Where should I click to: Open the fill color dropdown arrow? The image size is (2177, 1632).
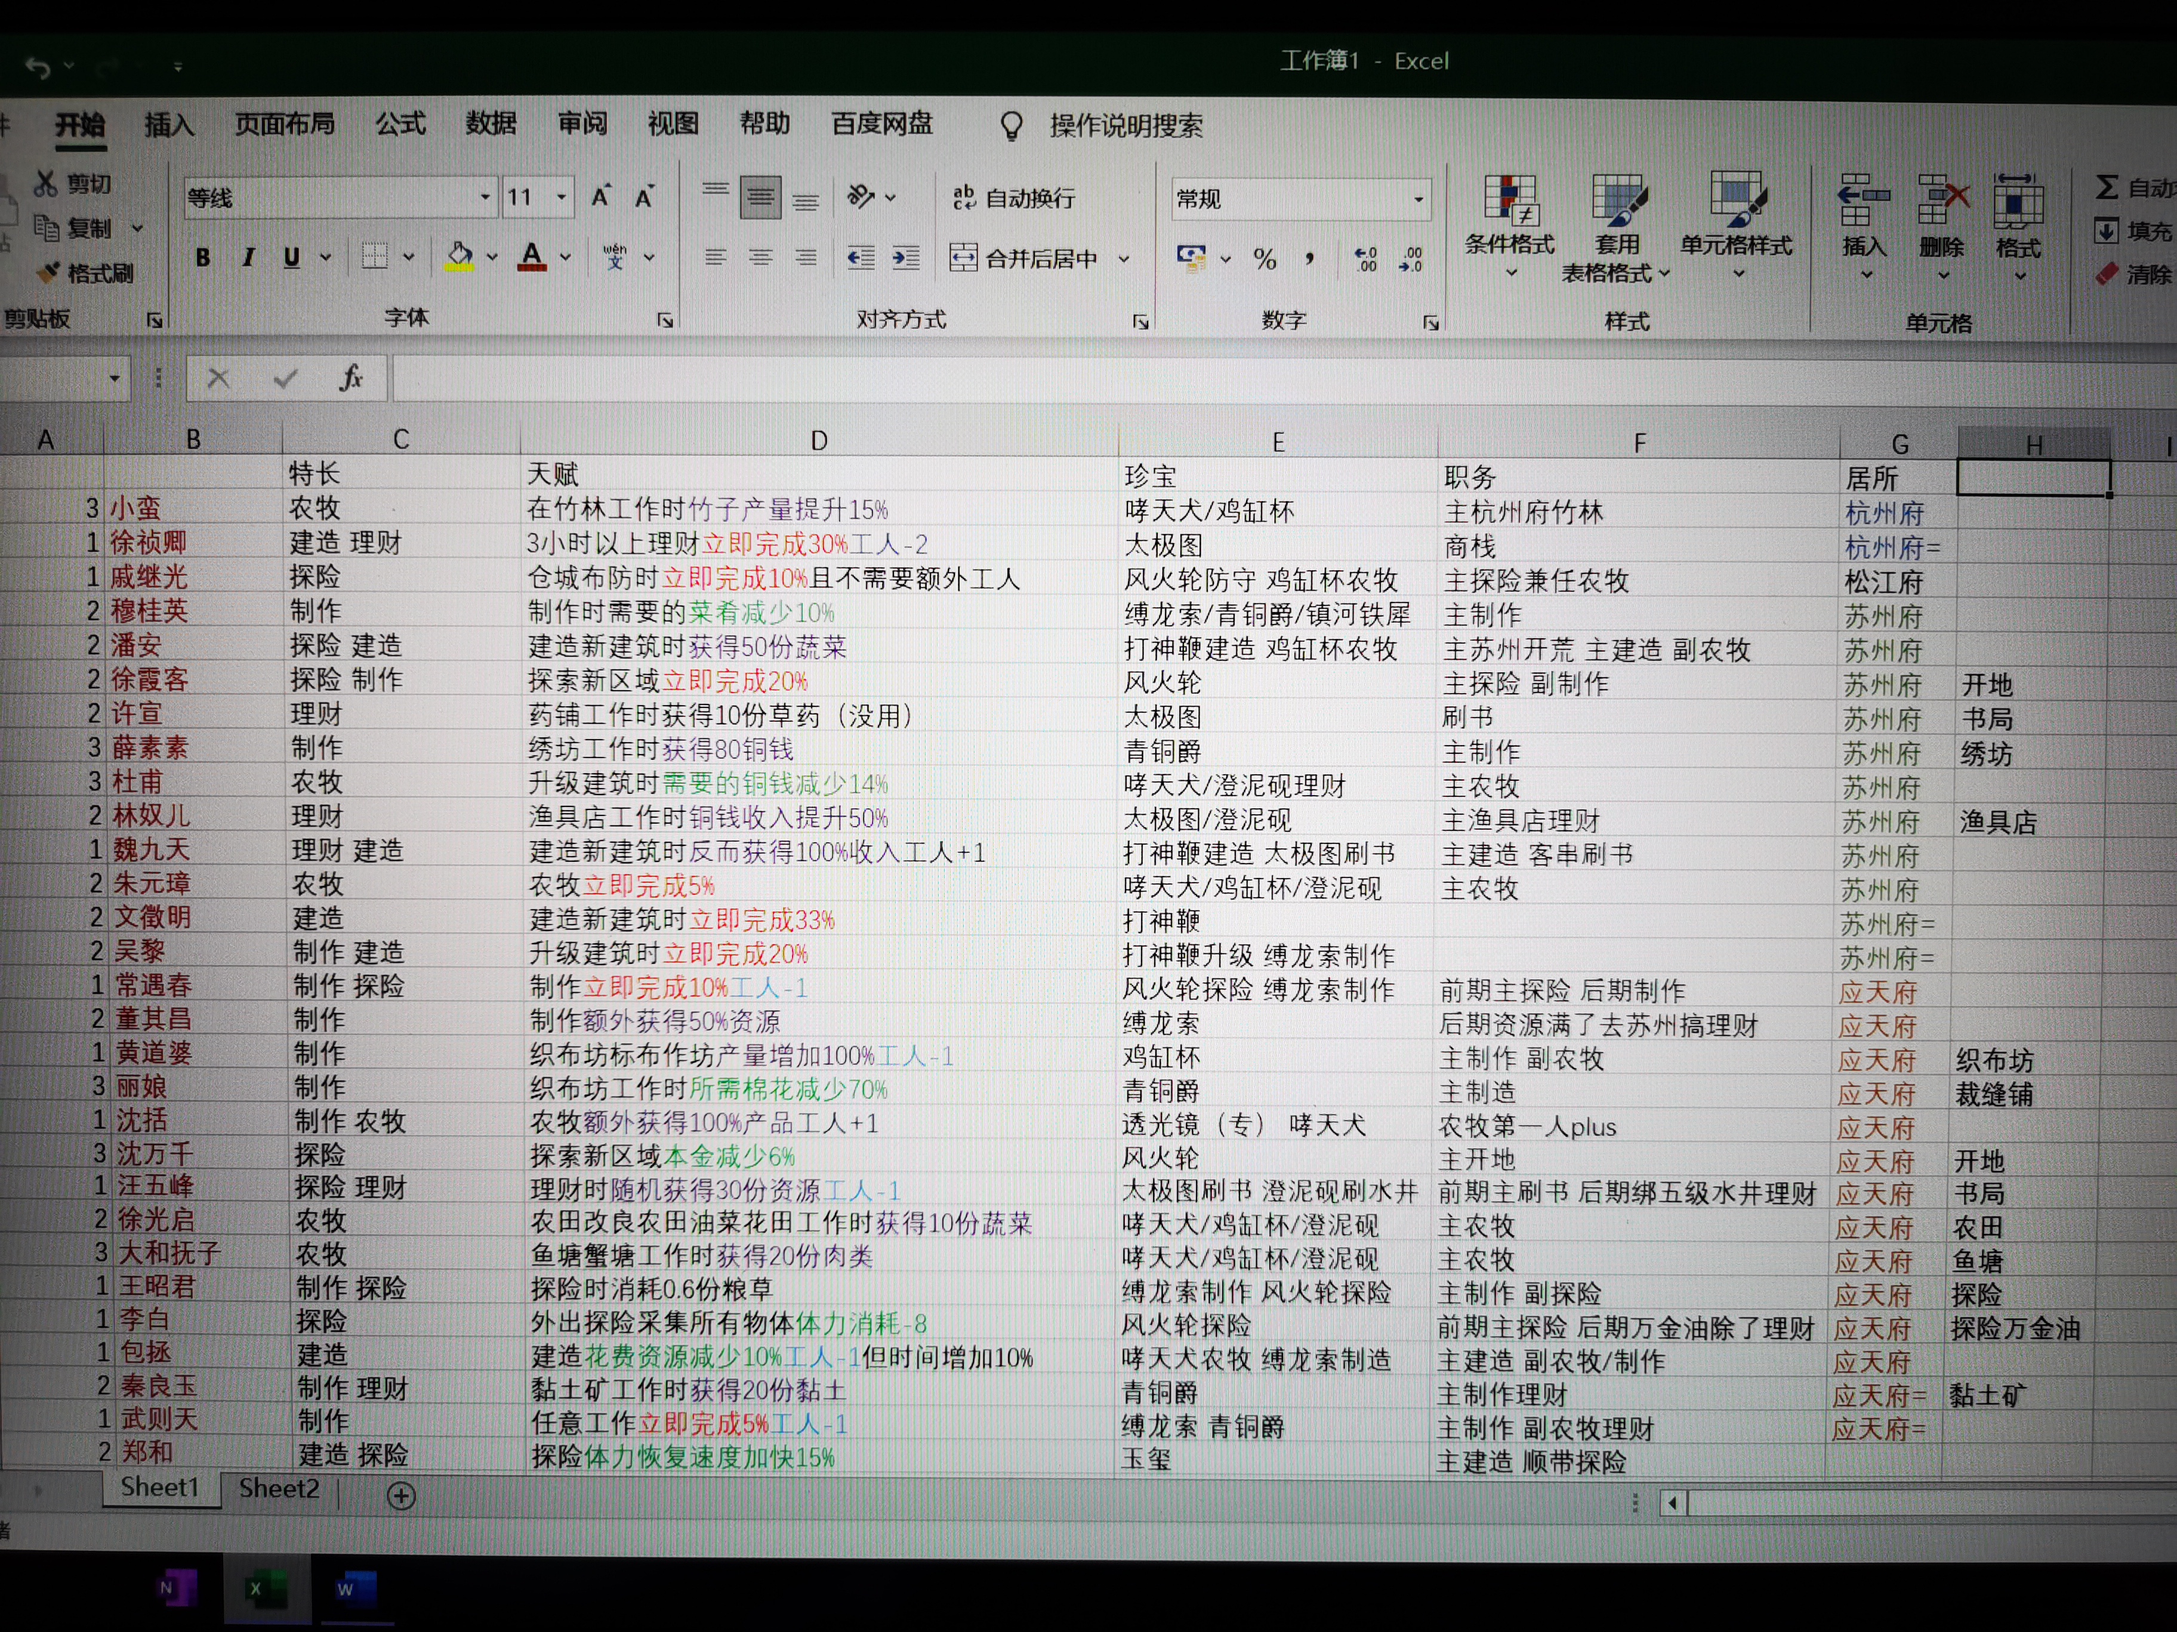coord(492,258)
